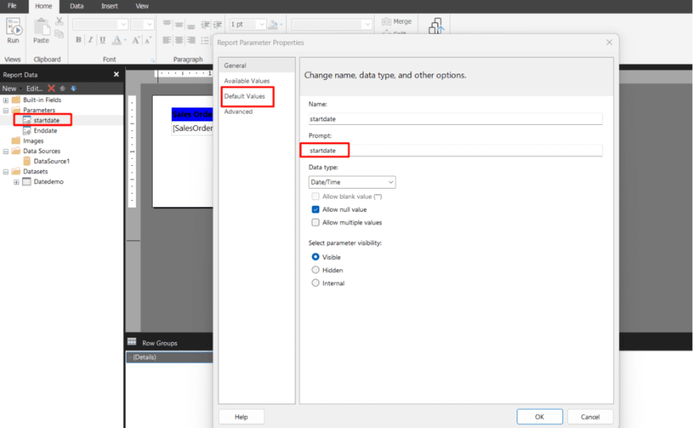The width and height of the screenshot is (693, 428).
Task: Click the Cancel button in dialog
Action: 590,416
